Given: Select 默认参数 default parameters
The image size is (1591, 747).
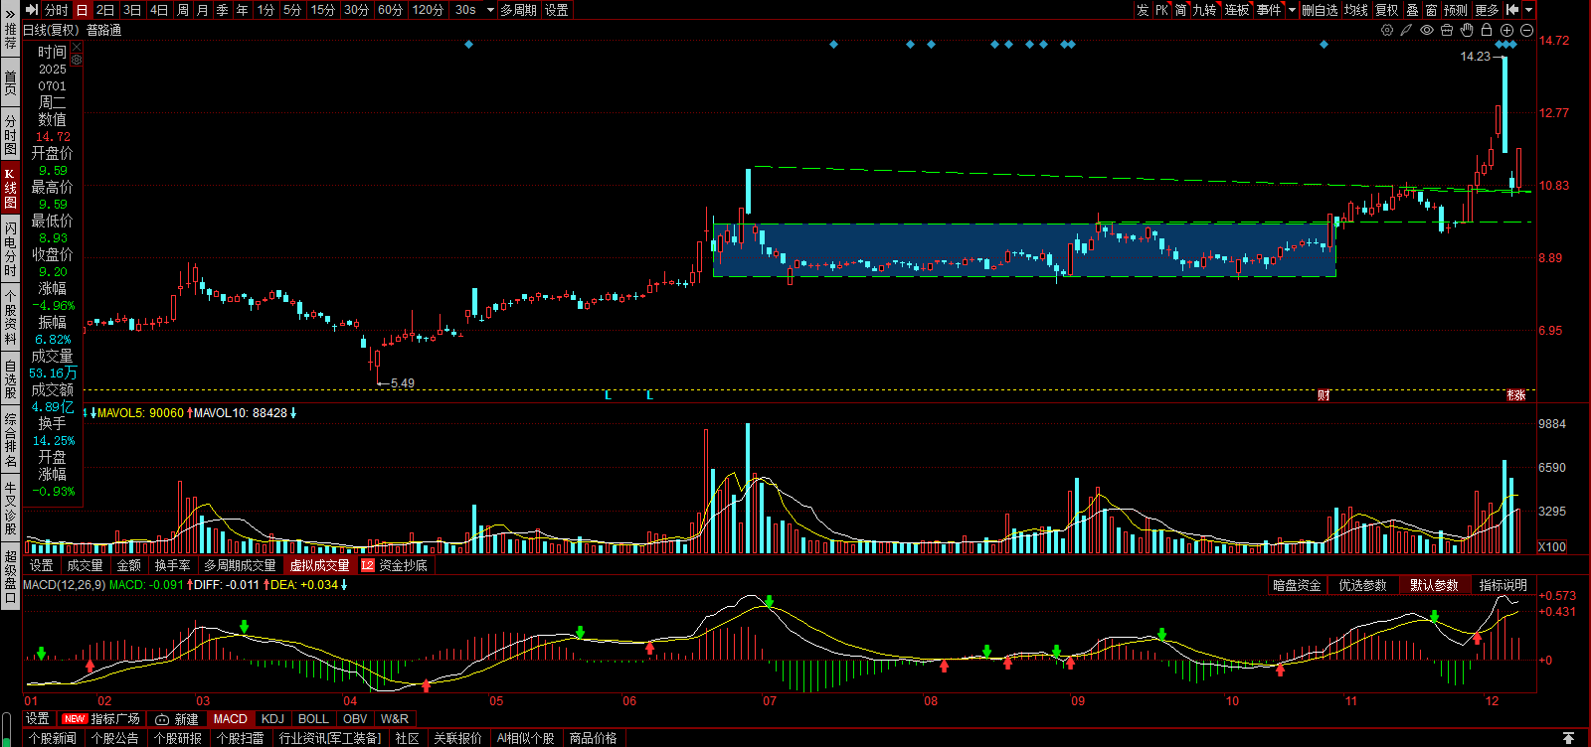Looking at the screenshot, I should tap(1434, 585).
